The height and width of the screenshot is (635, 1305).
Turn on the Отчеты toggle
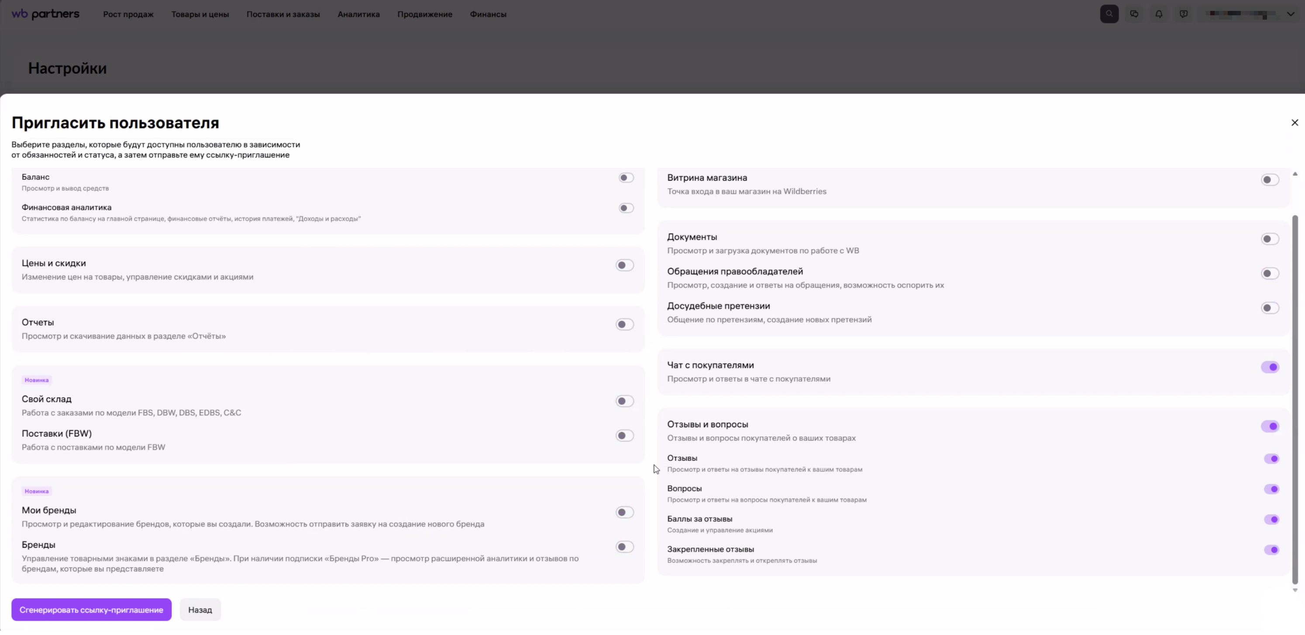click(625, 325)
